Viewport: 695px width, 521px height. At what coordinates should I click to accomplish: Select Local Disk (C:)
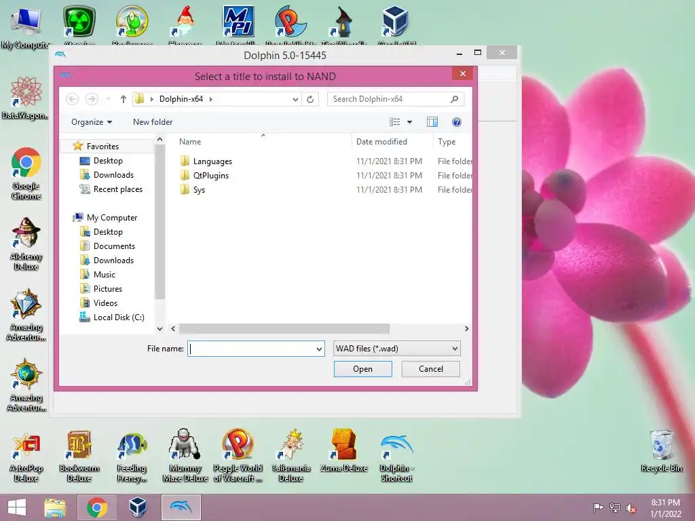tap(119, 317)
